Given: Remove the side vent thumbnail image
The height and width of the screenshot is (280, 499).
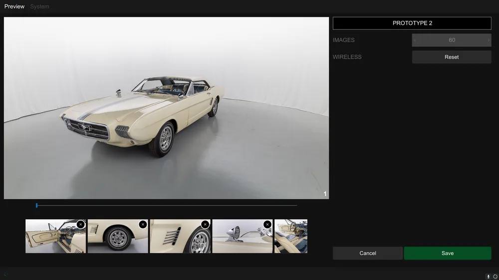Looking at the screenshot, I should [205, 224].
